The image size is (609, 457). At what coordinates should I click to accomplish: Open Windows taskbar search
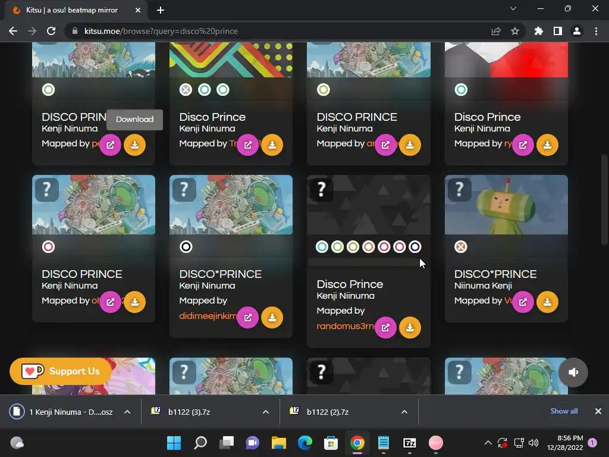(200, 443)
